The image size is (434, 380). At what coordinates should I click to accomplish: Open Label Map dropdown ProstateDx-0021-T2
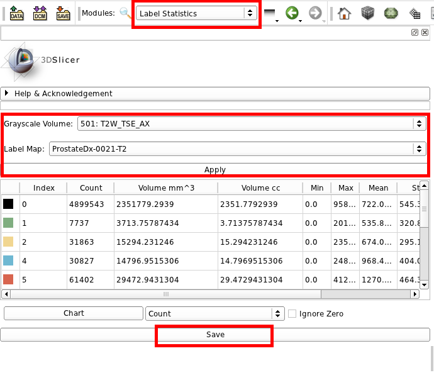[x=238, y=148]
